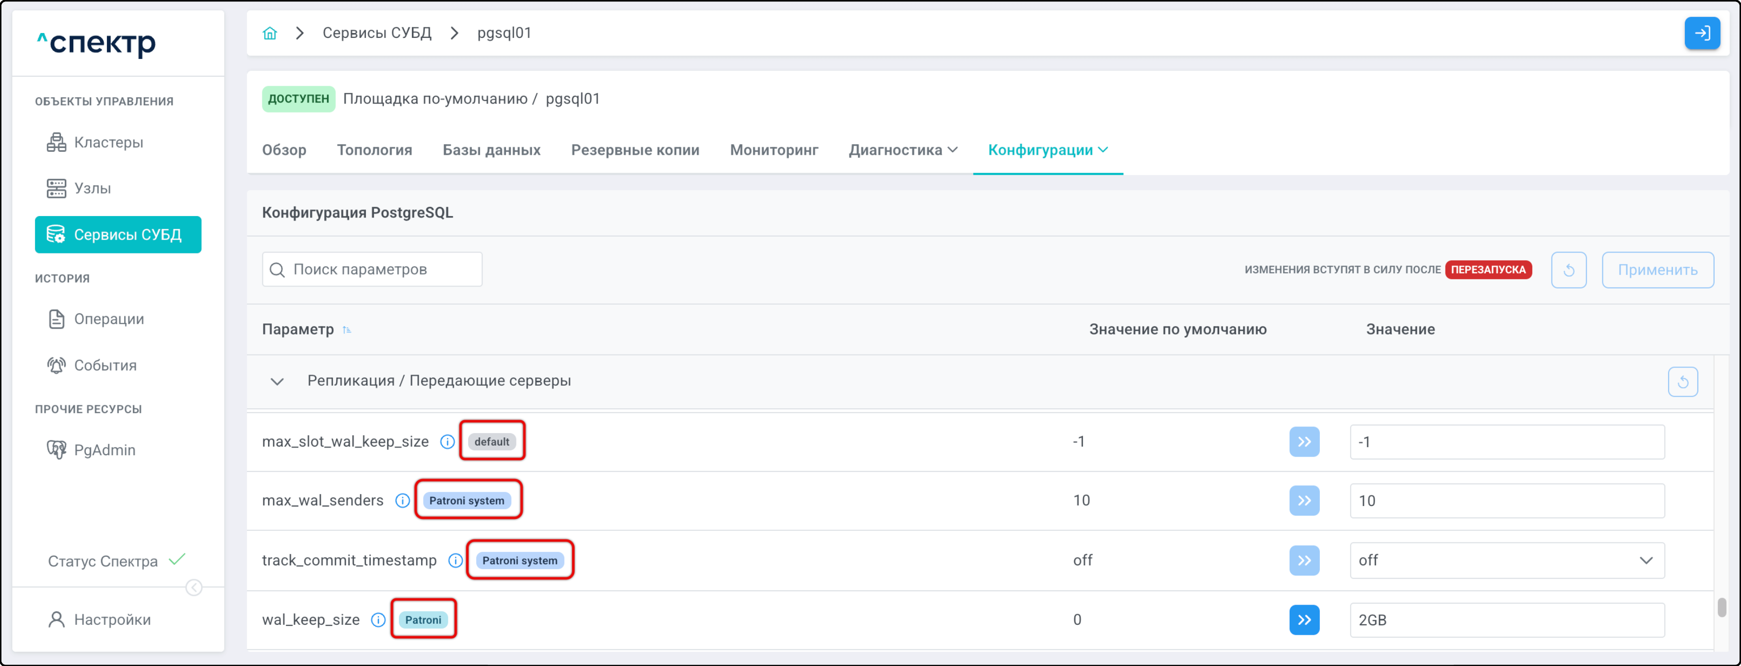The width and height of the screenshot is (1741, 666).
Task: Switch to the Топология tab
Action: pos(375,150)
